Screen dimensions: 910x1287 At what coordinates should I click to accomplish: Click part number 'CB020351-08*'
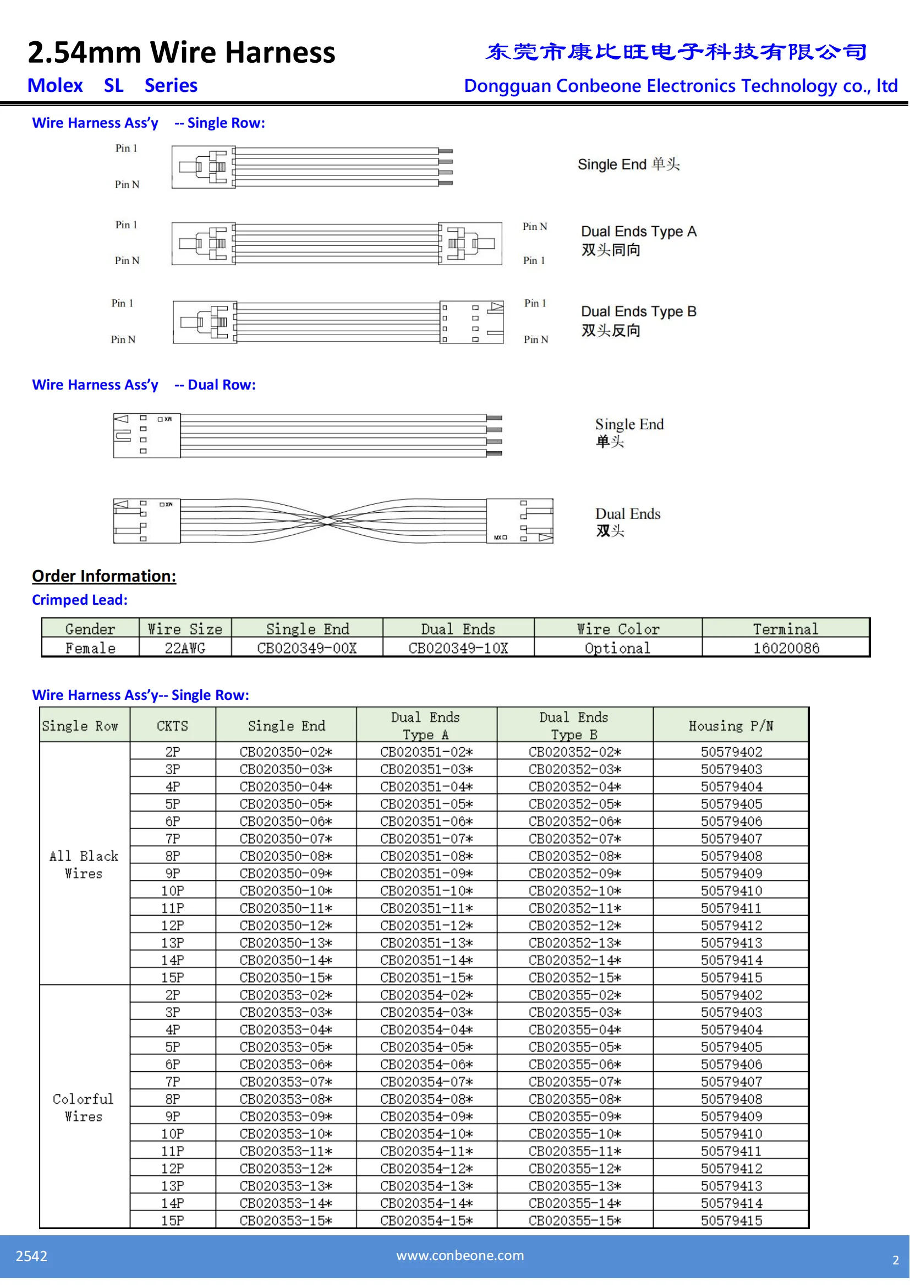[427, 857]
